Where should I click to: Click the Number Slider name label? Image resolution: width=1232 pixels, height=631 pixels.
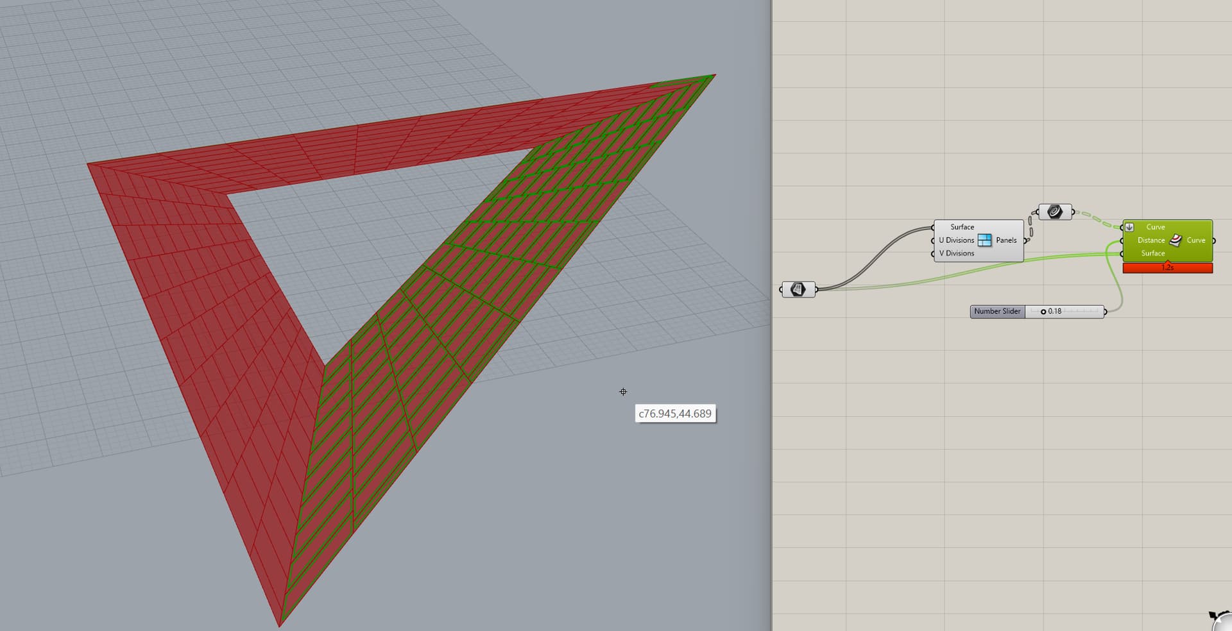997,311
